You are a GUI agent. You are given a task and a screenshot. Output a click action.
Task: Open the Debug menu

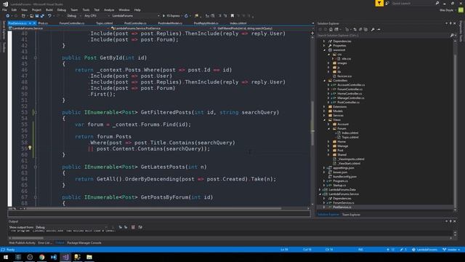point(62,9)
